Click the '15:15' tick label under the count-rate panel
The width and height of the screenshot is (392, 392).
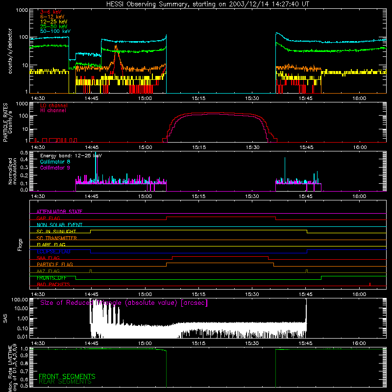[198, 98]
